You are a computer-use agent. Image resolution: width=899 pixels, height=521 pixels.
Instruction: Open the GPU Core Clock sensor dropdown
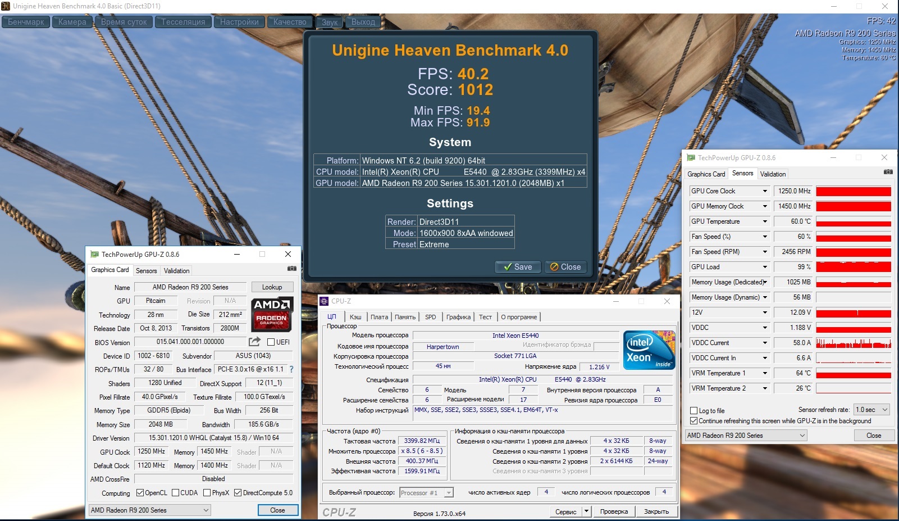[x=765, y=191]
